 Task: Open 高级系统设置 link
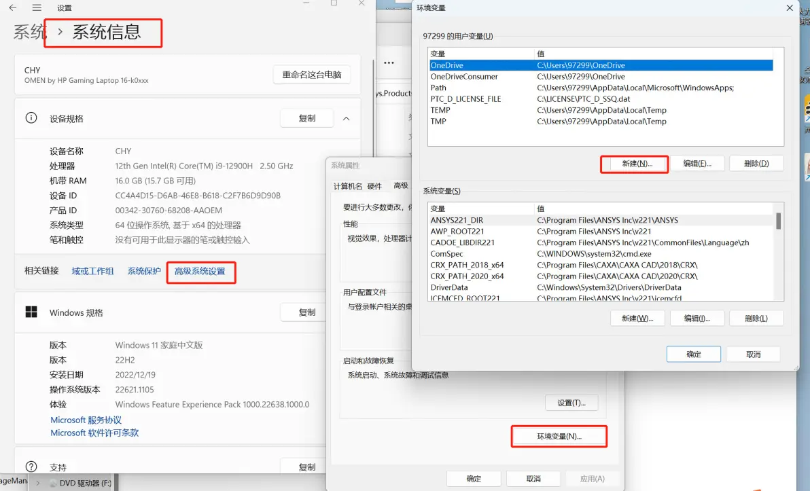pos(200,272)
